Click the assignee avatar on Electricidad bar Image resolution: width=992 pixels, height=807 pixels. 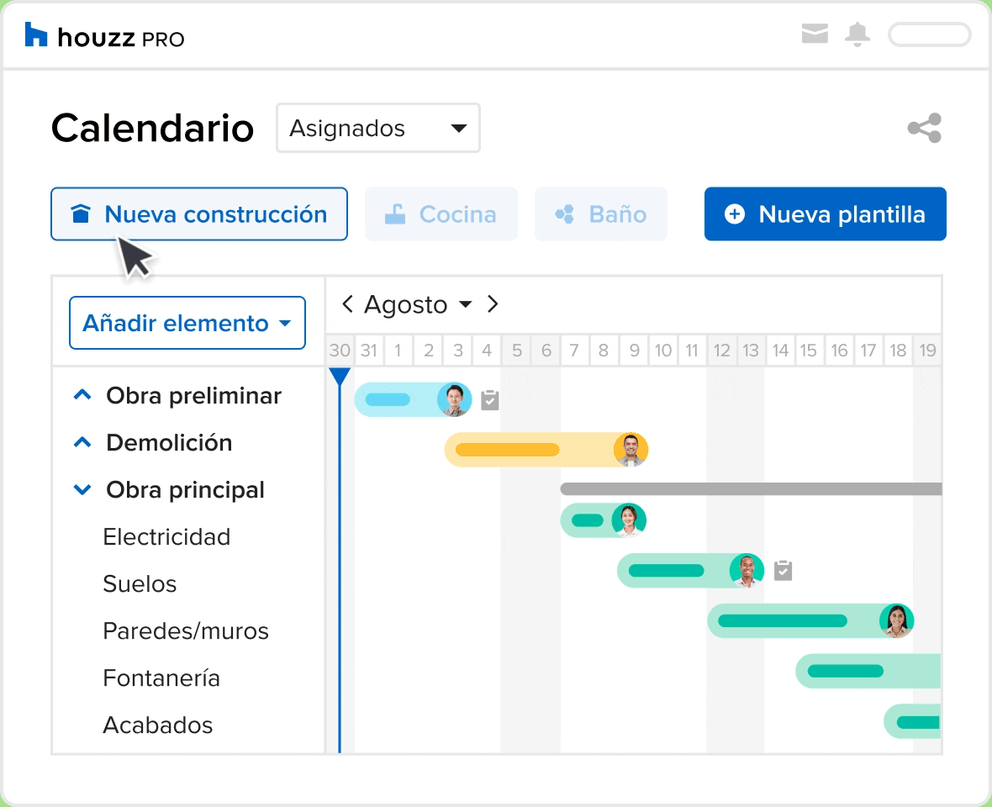coord(628,520)
